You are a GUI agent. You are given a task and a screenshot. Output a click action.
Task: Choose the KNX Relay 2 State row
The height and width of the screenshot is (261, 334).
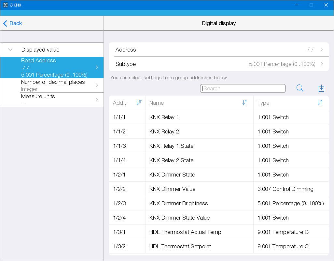219,160
